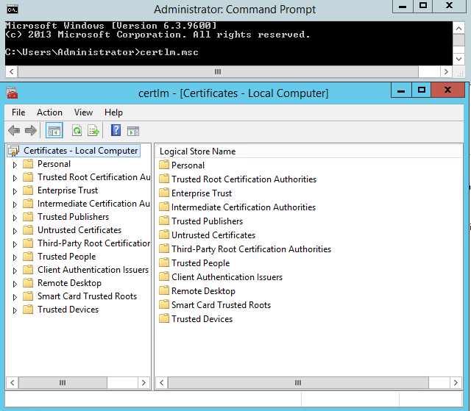Toggle the Show/Hide Action Pane icon
The width and height of the screenshot is (471, 411).
click(x=133, y=131)
